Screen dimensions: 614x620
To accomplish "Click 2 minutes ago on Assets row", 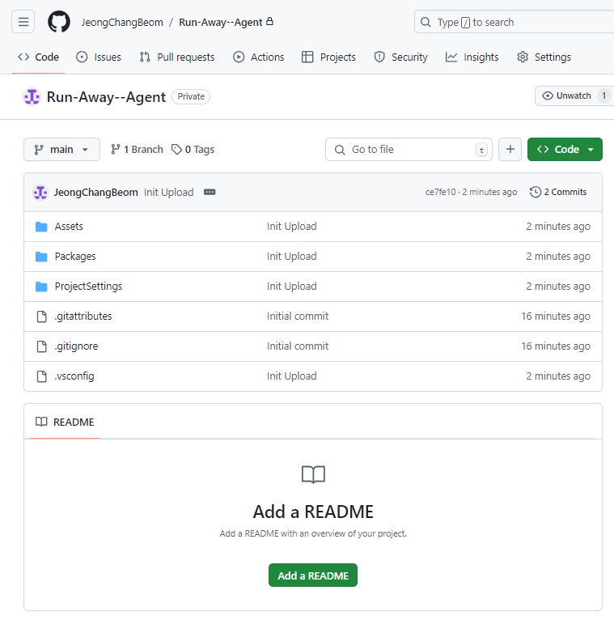I will coord(558,226).
